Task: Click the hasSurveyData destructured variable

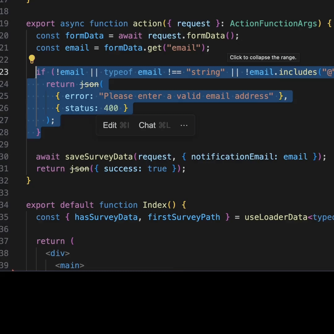Action: (106, 217)
